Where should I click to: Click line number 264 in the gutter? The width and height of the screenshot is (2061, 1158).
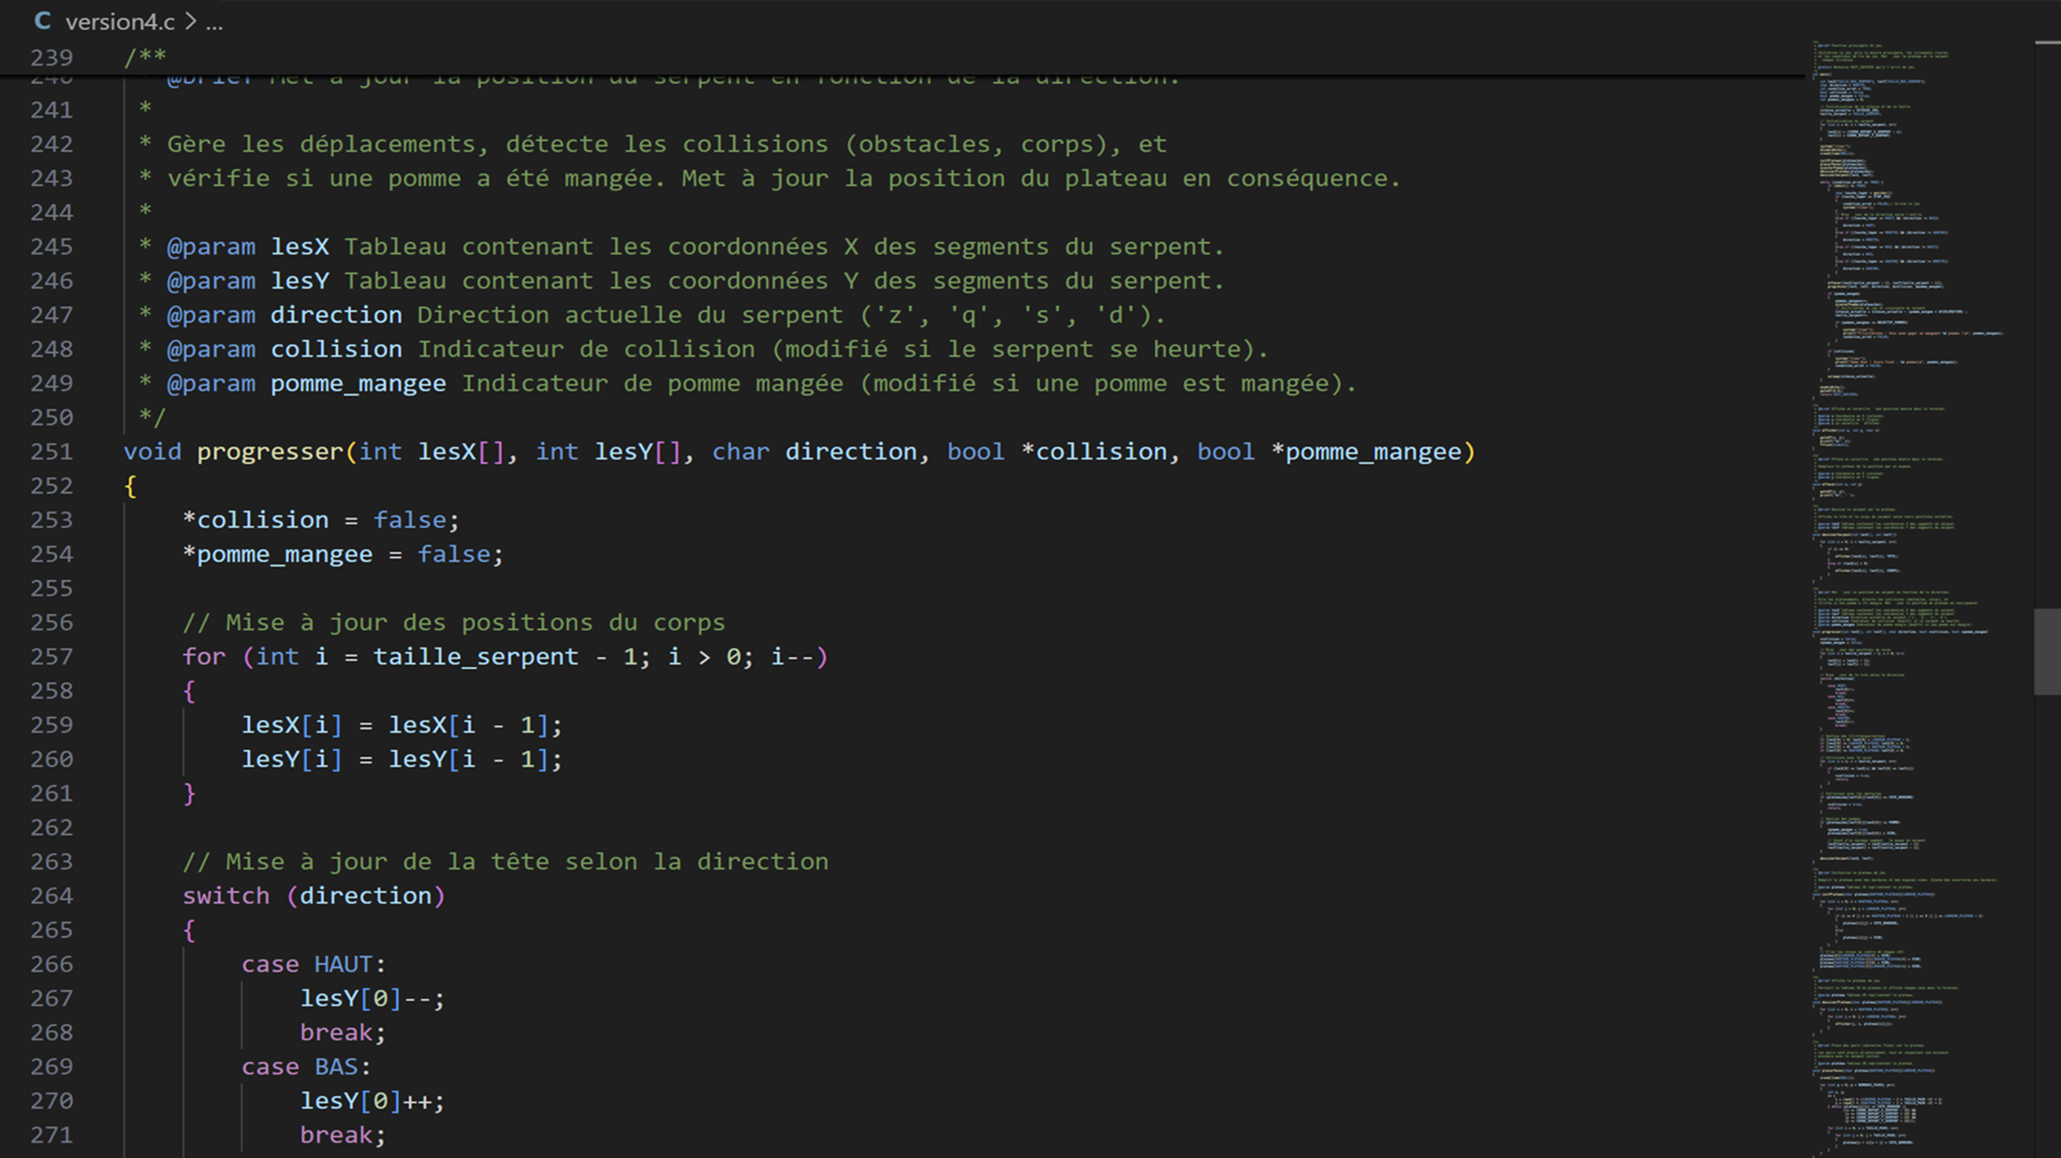(52, 895)
